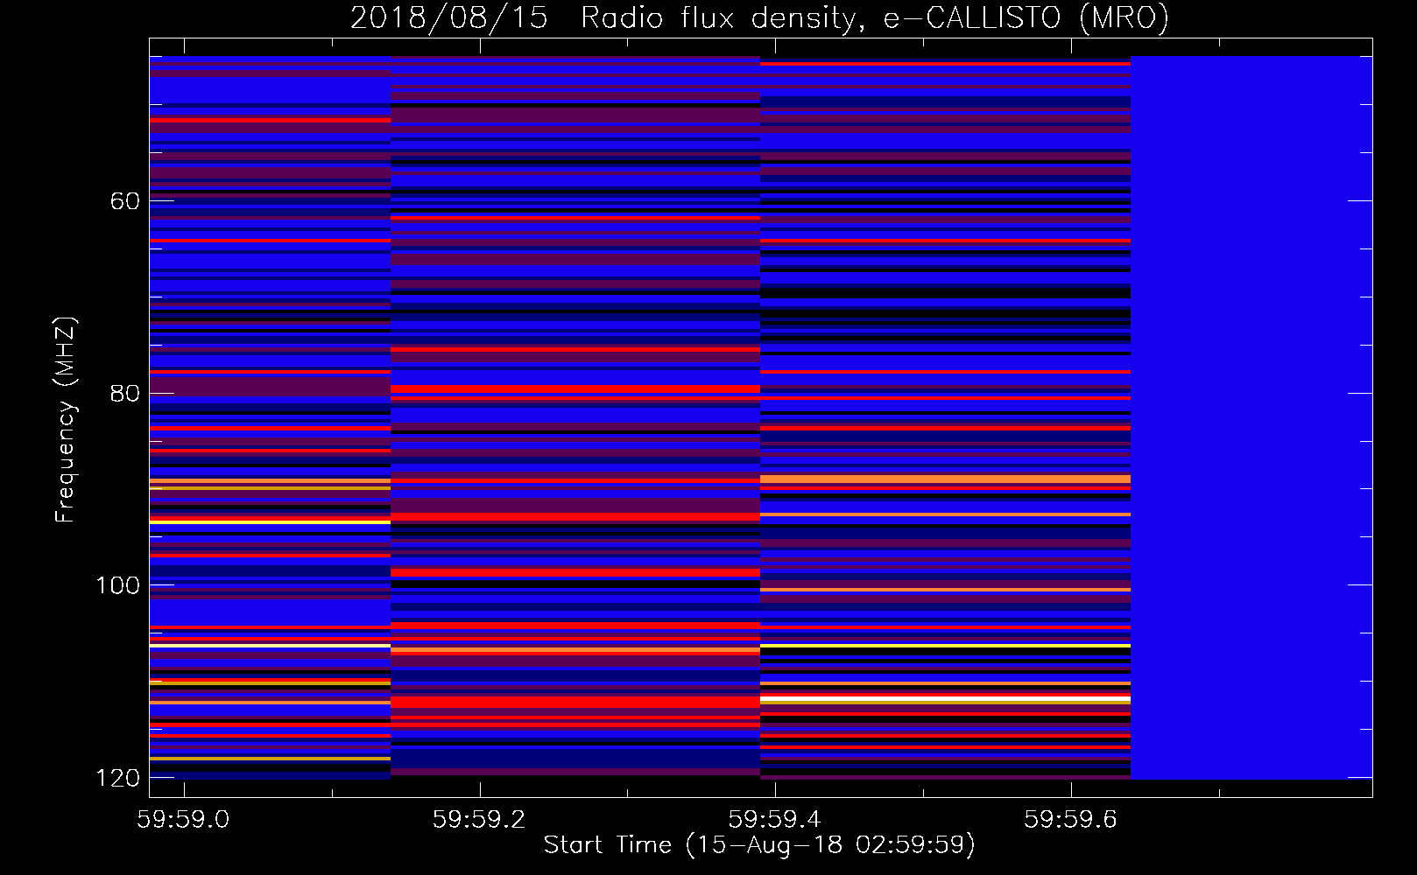Click the '80' frequency tick label
The width and height of the screenshot is (1417, 875).
(x=125, y=393)
